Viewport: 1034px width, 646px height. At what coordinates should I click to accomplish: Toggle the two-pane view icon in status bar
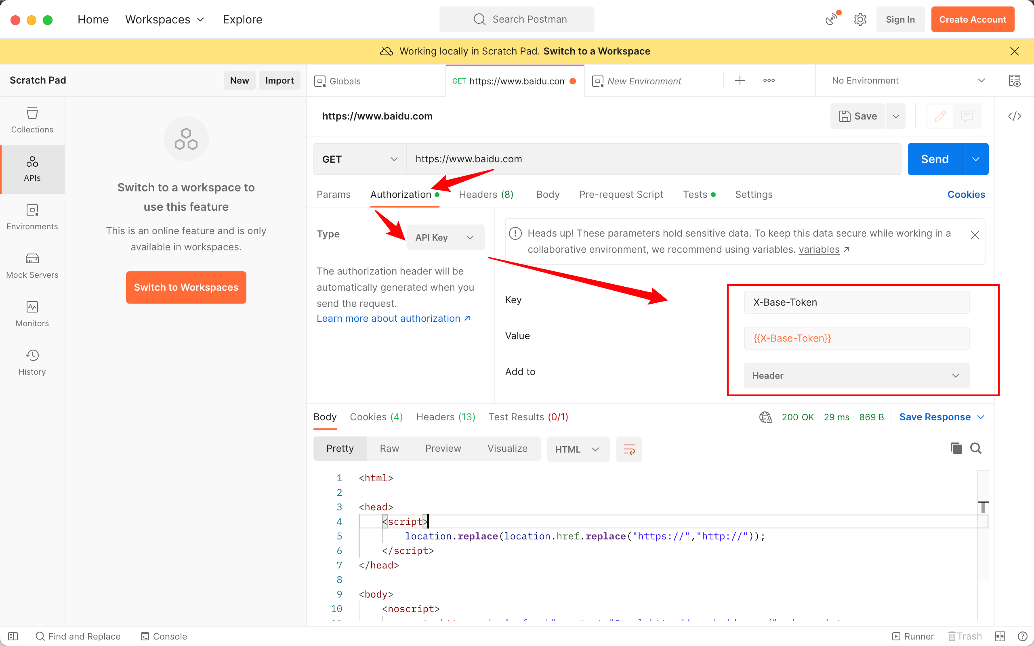click(x=1000, y=636)
